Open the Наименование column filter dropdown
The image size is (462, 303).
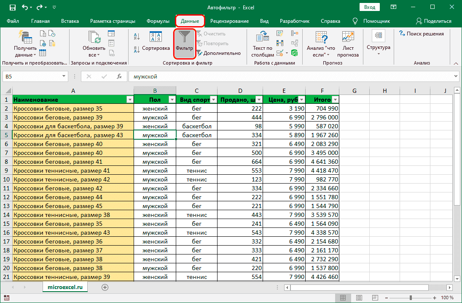[x=130, y=100]
